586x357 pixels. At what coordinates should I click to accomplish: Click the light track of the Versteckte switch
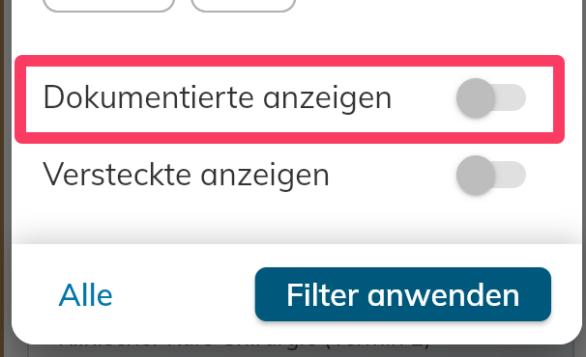512,175
